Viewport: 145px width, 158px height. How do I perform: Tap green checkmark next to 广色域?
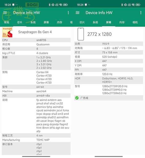point(77,98)
